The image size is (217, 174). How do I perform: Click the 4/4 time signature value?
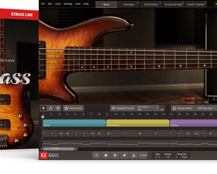tap(158, 157)
